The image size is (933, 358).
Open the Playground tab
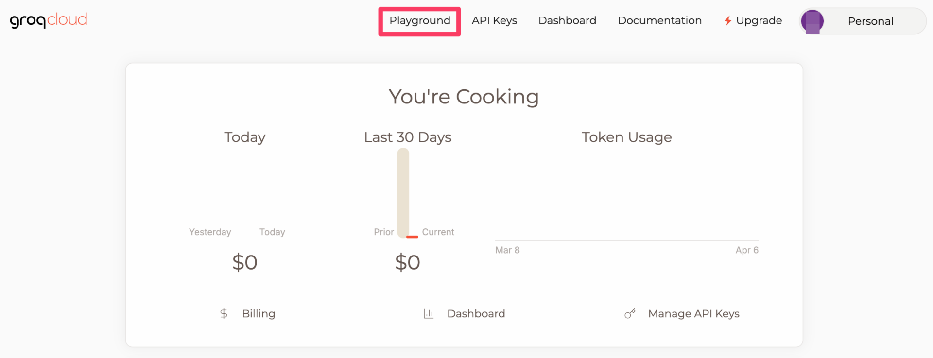coord(419,21)
